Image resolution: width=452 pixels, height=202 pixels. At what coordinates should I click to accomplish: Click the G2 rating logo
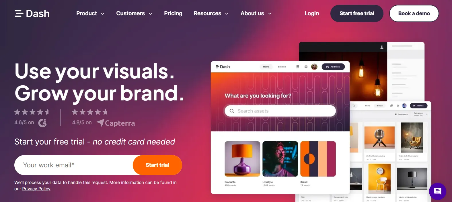(42, 123)
